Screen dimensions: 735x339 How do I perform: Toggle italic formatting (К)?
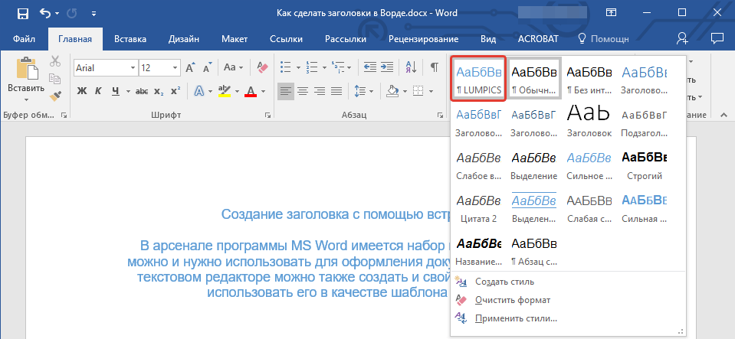[x=99, y=92]
